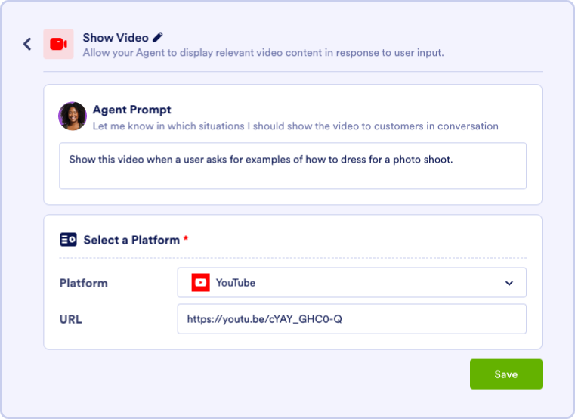Image resolution: width=575 pixels, height=419 pixels.
Task: Click the red required asterisk
Action: (186, 239)
